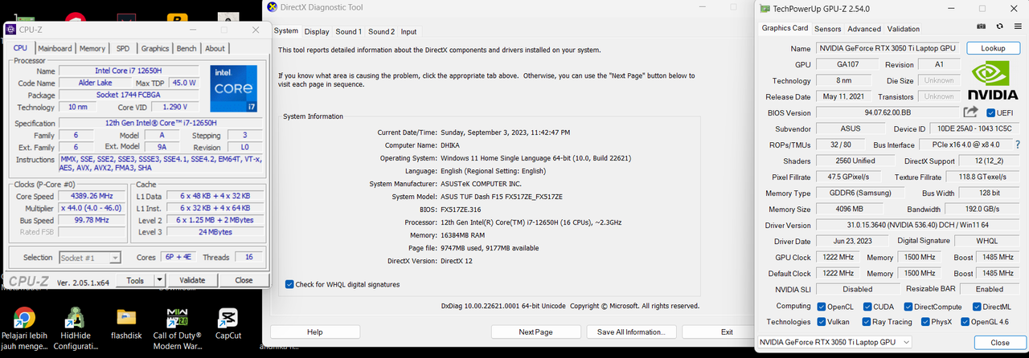Click the BIOS export share icon in GPU-Z
1029x358 pixels.
tap(971, 112)
